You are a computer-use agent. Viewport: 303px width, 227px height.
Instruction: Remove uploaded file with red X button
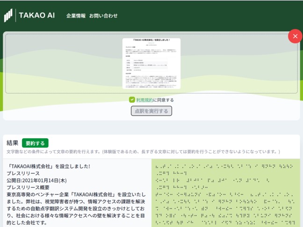pos(295,36)
